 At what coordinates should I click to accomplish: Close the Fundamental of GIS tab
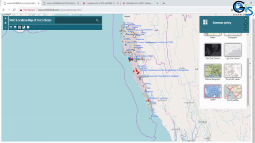tap(118, 3)
